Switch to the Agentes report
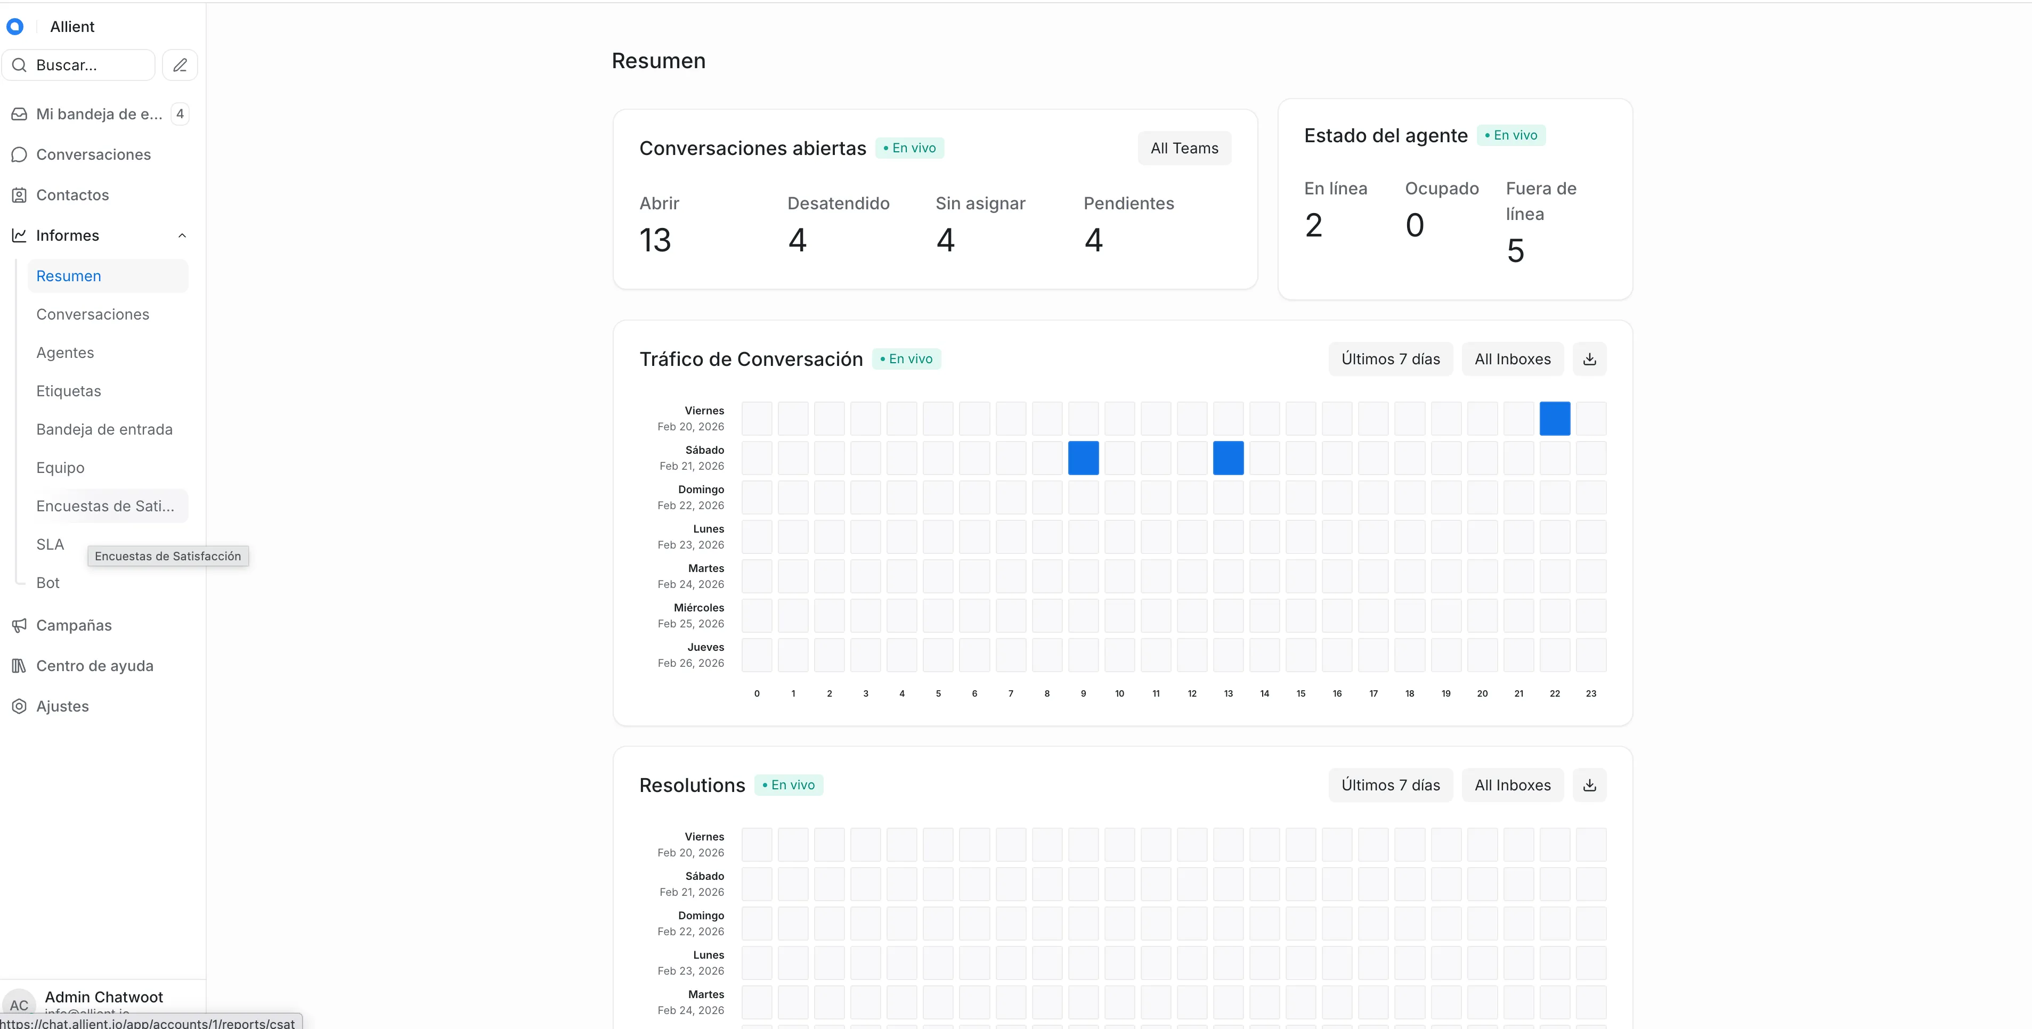Screen dimensions: 2032x1029 tap(64, 353)
